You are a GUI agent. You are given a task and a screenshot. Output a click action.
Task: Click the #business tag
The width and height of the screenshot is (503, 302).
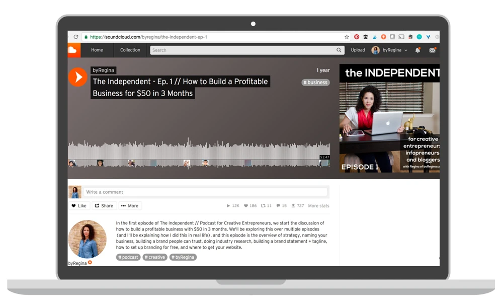[316, 83]
